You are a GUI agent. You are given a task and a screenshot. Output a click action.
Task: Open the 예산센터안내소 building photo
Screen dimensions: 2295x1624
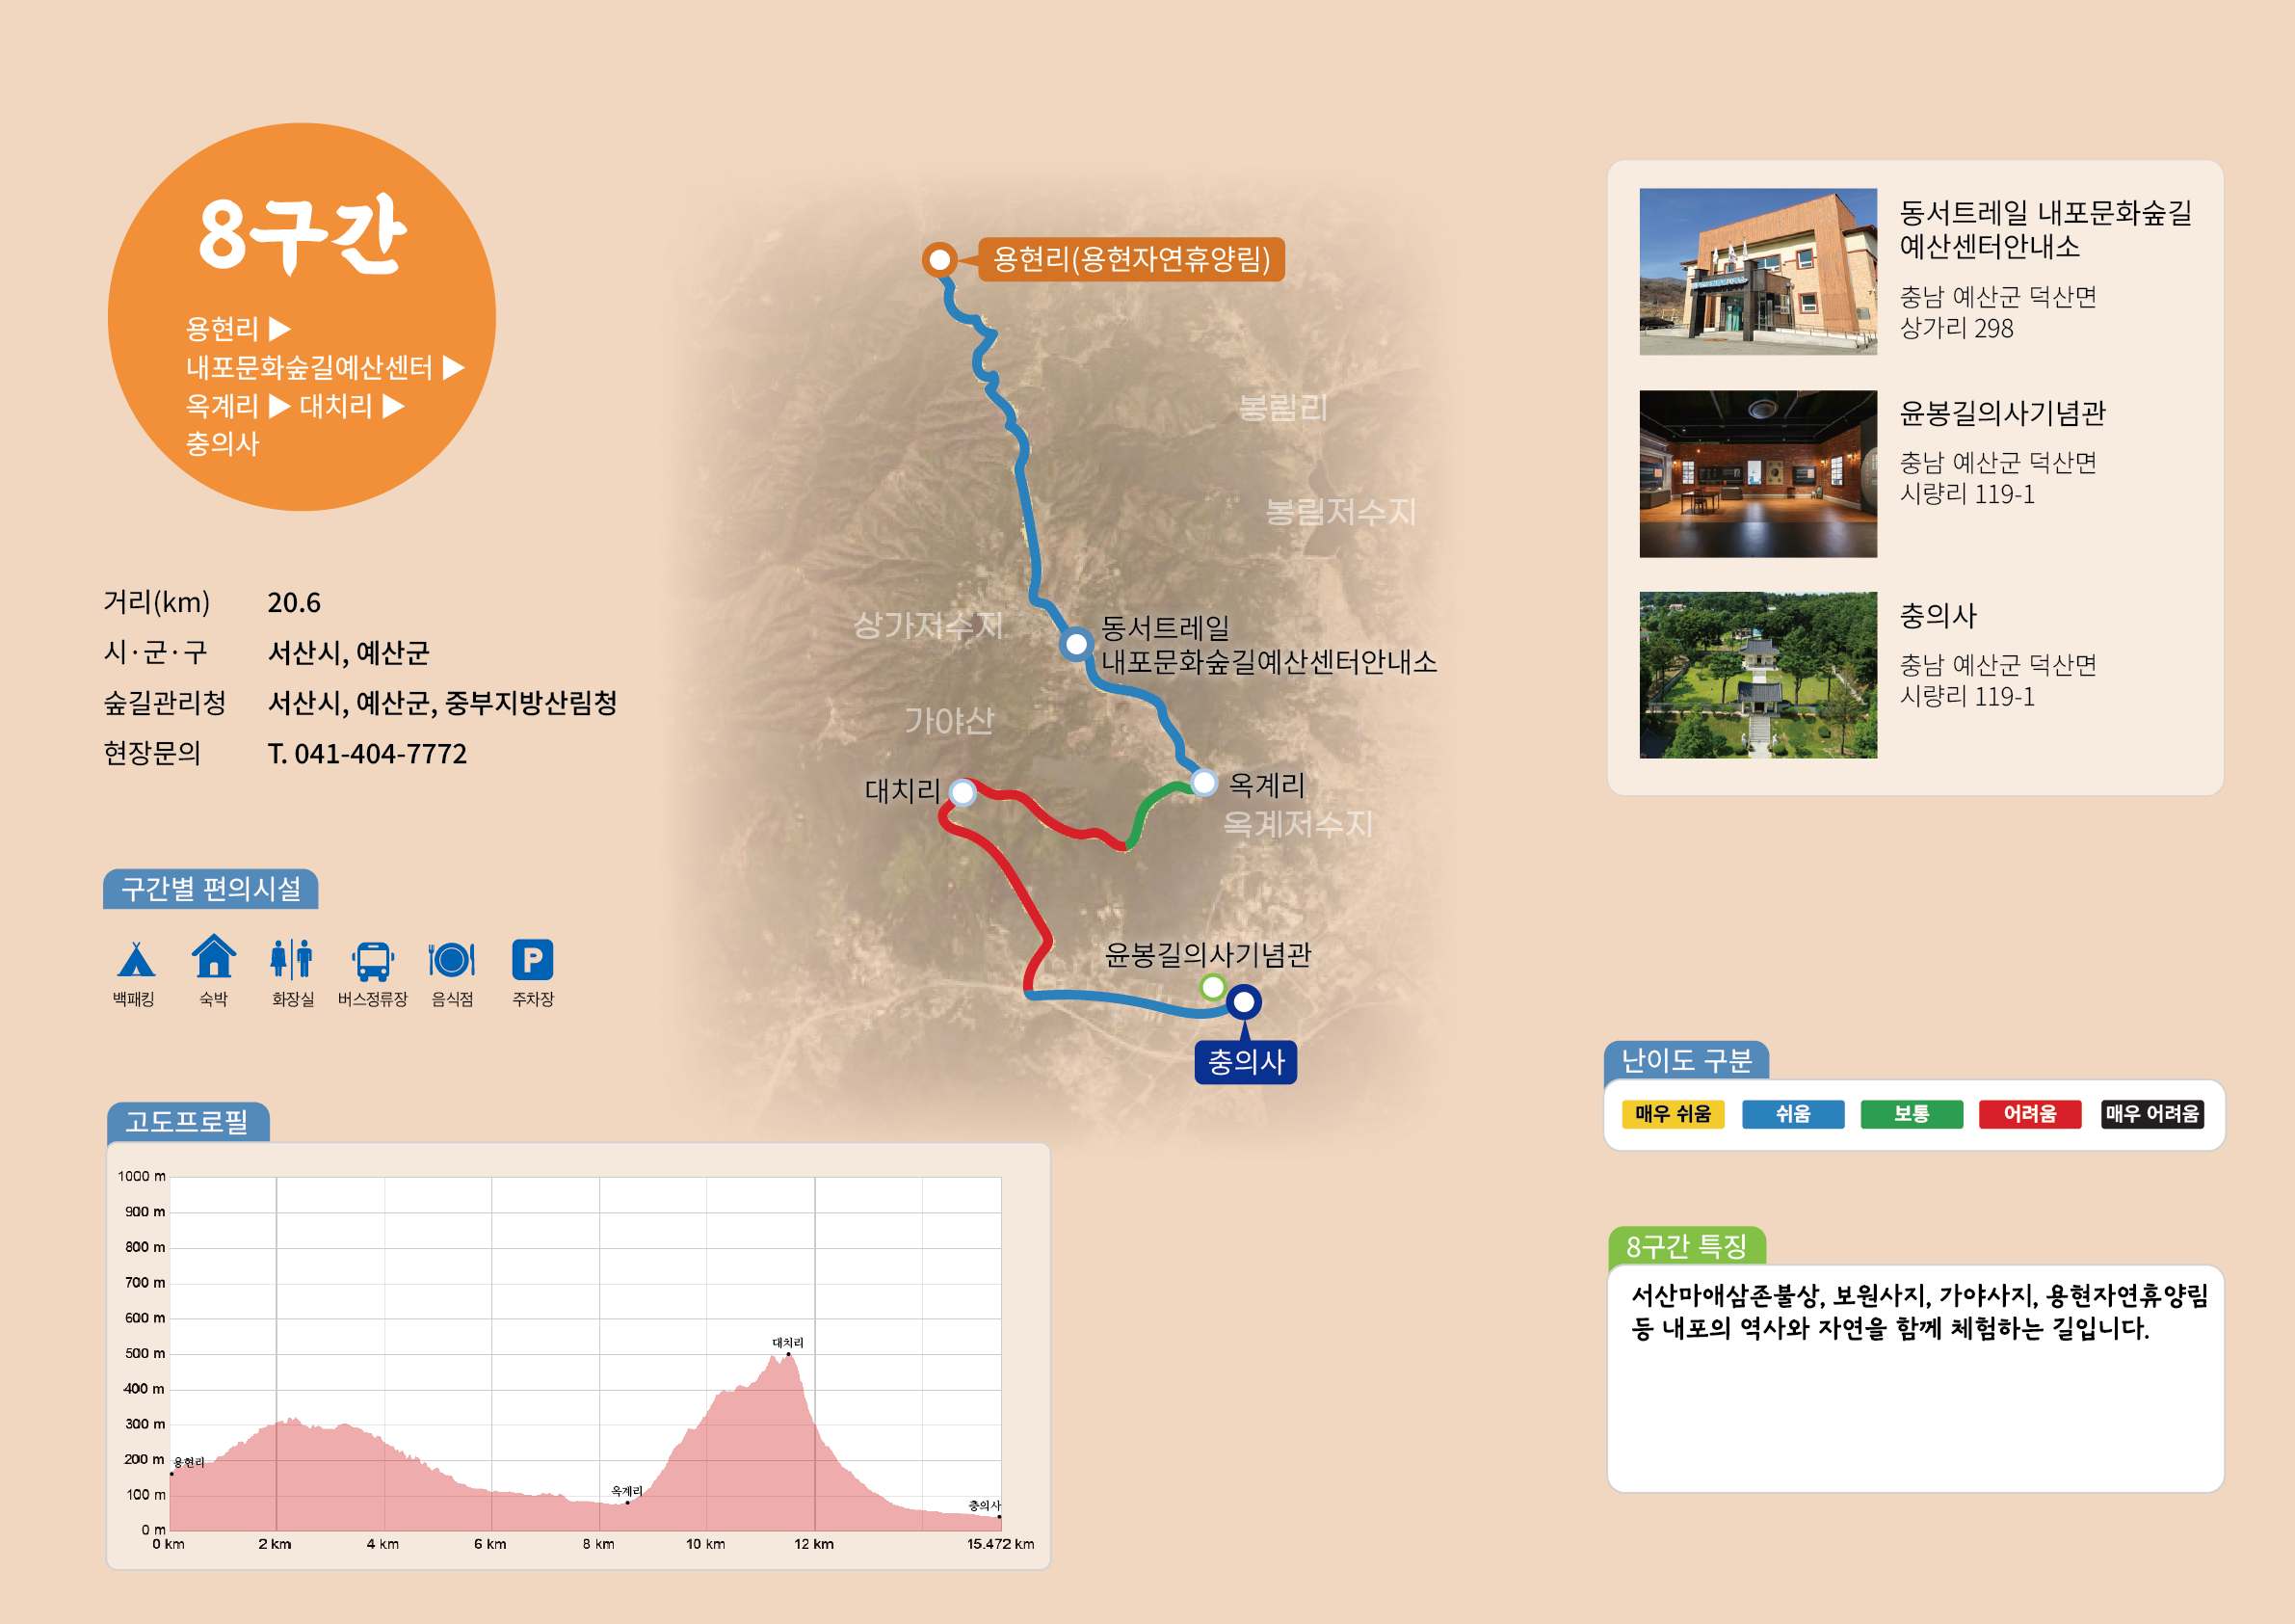coord(1758,272)
